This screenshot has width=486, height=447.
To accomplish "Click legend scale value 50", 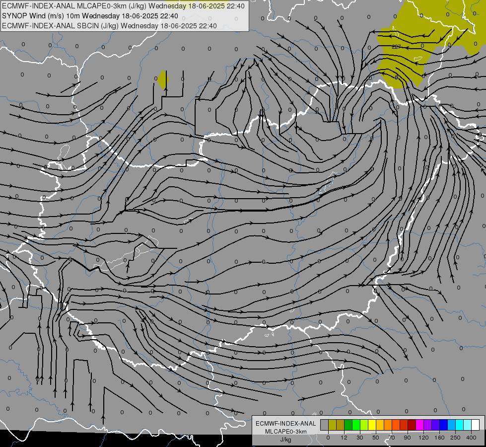I will tap(376, 438).
